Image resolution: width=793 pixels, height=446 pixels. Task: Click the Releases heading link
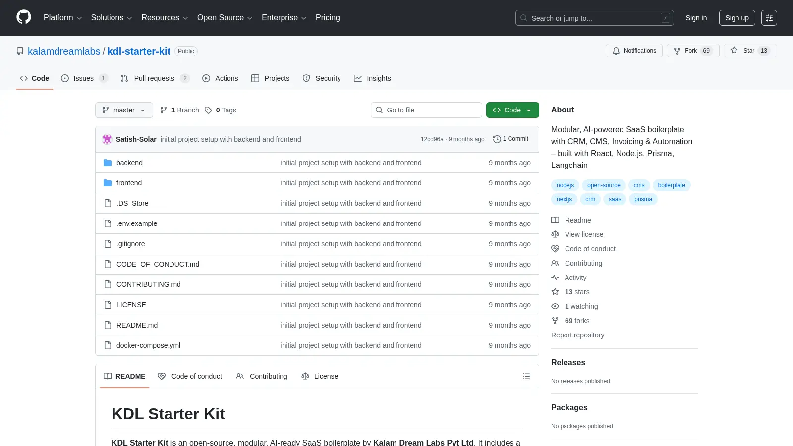click(x=568, y=363)
